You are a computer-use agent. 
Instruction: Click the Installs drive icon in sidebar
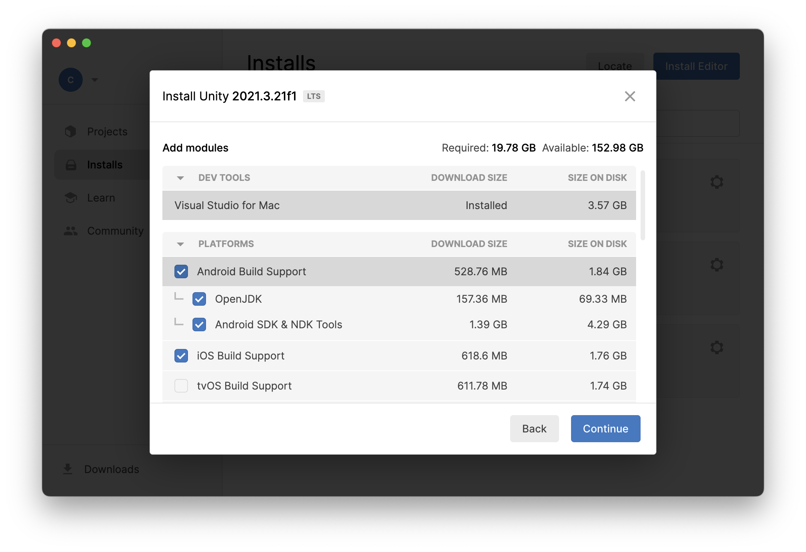tap(71, 165)
